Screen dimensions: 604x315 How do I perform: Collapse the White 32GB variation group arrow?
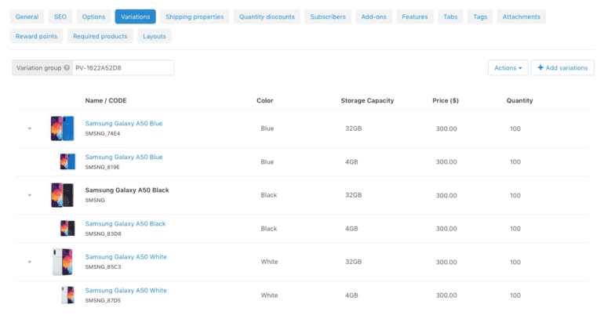point(30,262)
